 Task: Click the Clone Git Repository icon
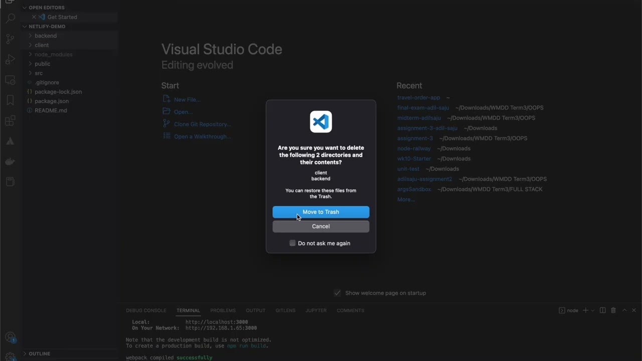pyautogui.click(x=167, y=124)
